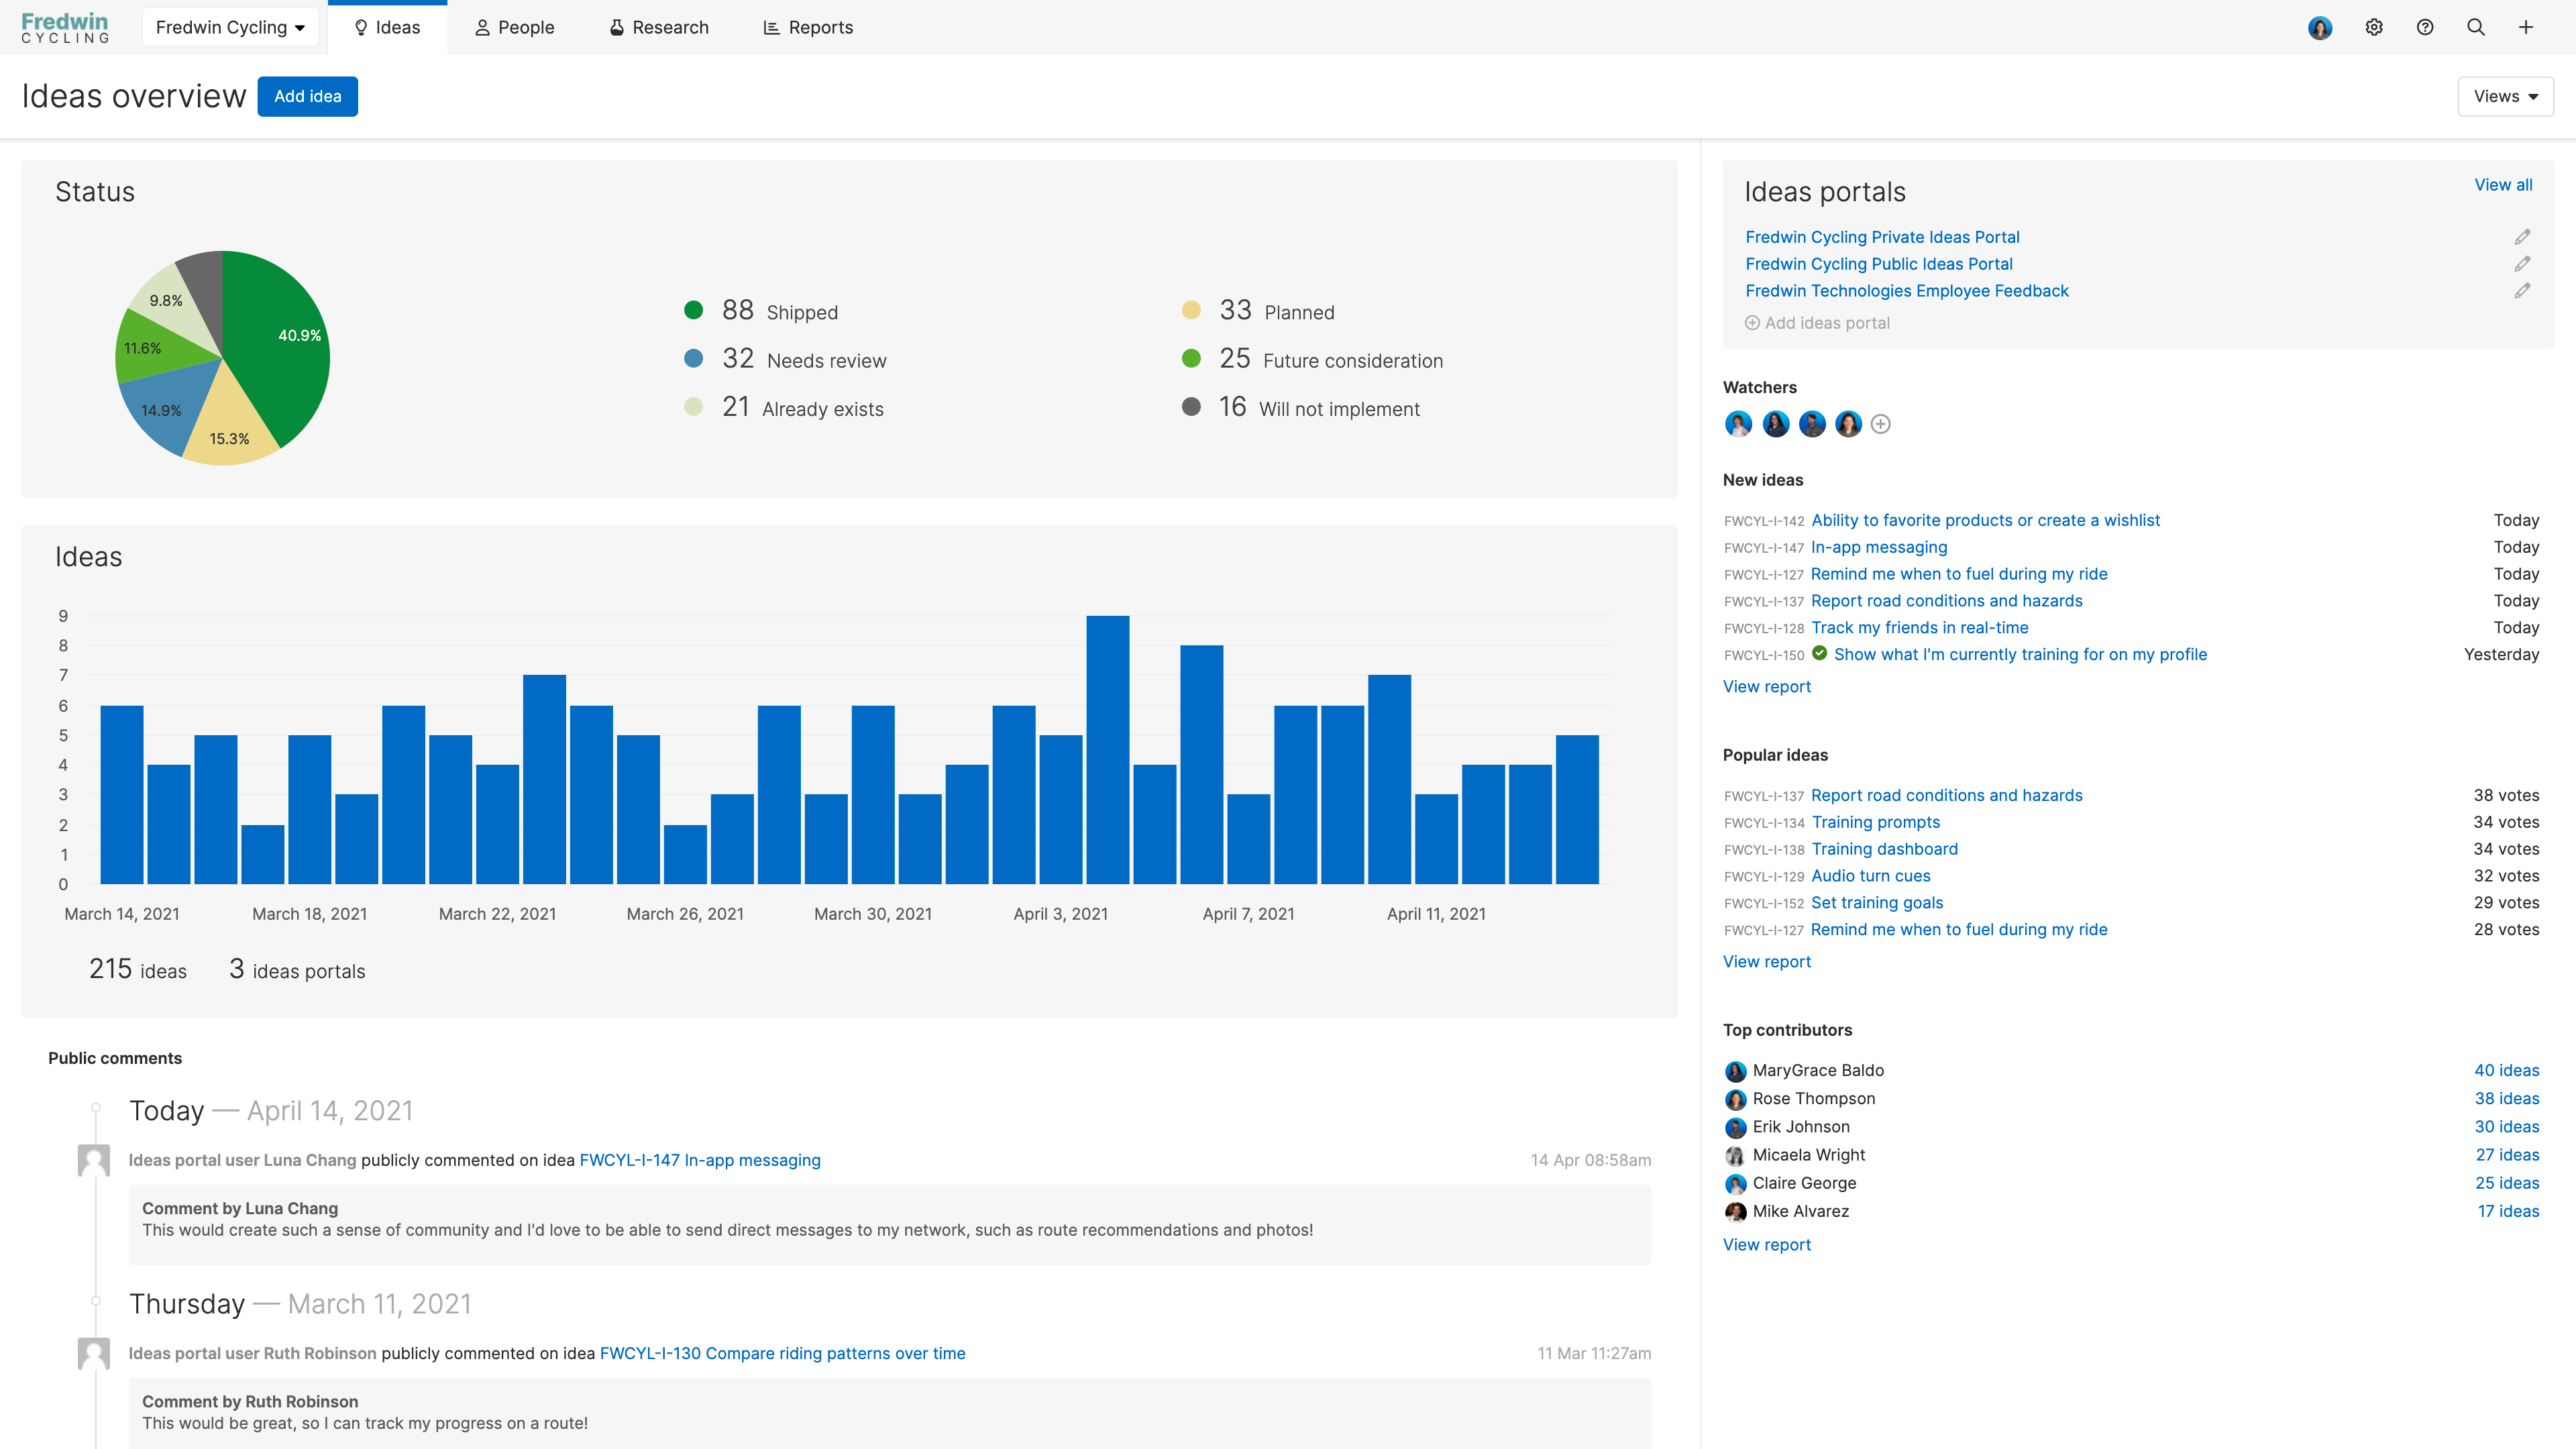Click the Fredwin Cycling logo
The height and width of the screenshot is (1449, 2576).
pos(64,27)
